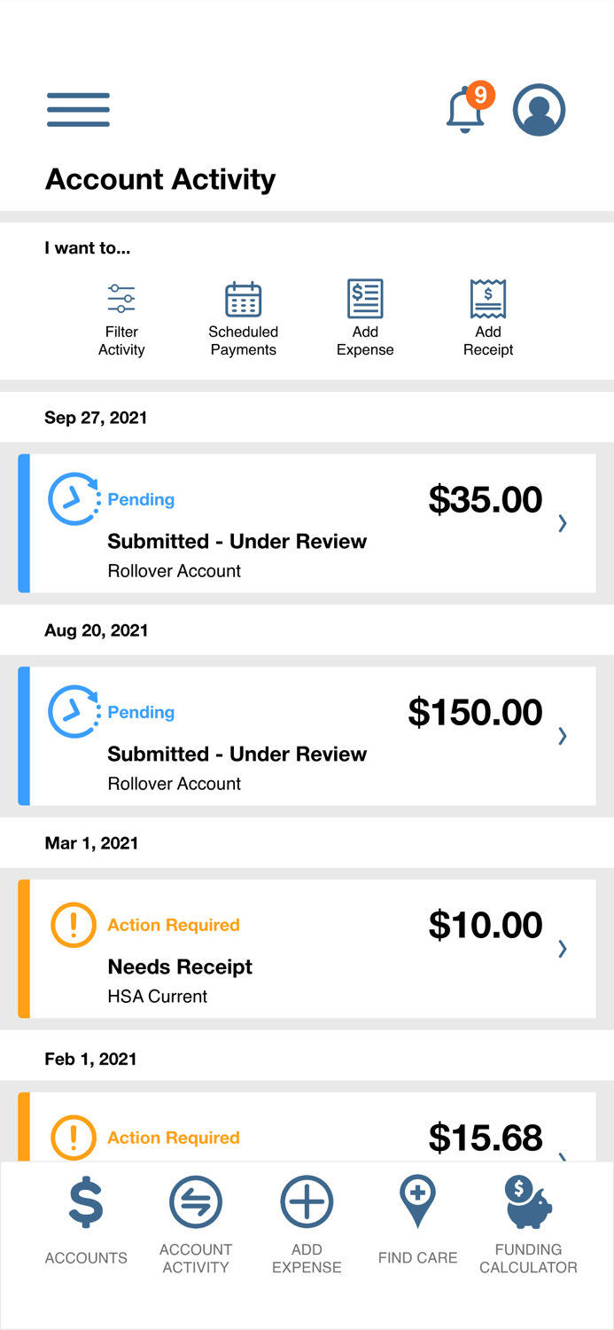Open the hamburger navigation menu
Image resolution: width=614 pixels, height=1330 pixels.
pos(78,109)
